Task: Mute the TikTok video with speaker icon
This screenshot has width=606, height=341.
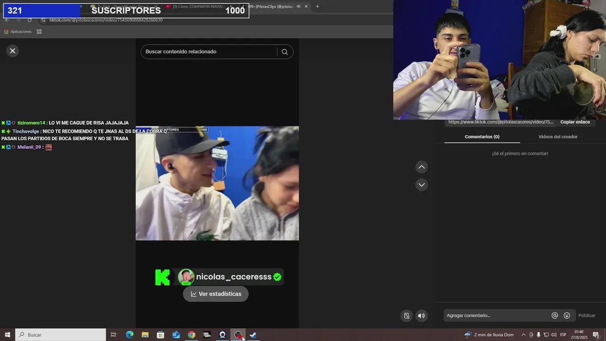Action: tap(421, 316)
